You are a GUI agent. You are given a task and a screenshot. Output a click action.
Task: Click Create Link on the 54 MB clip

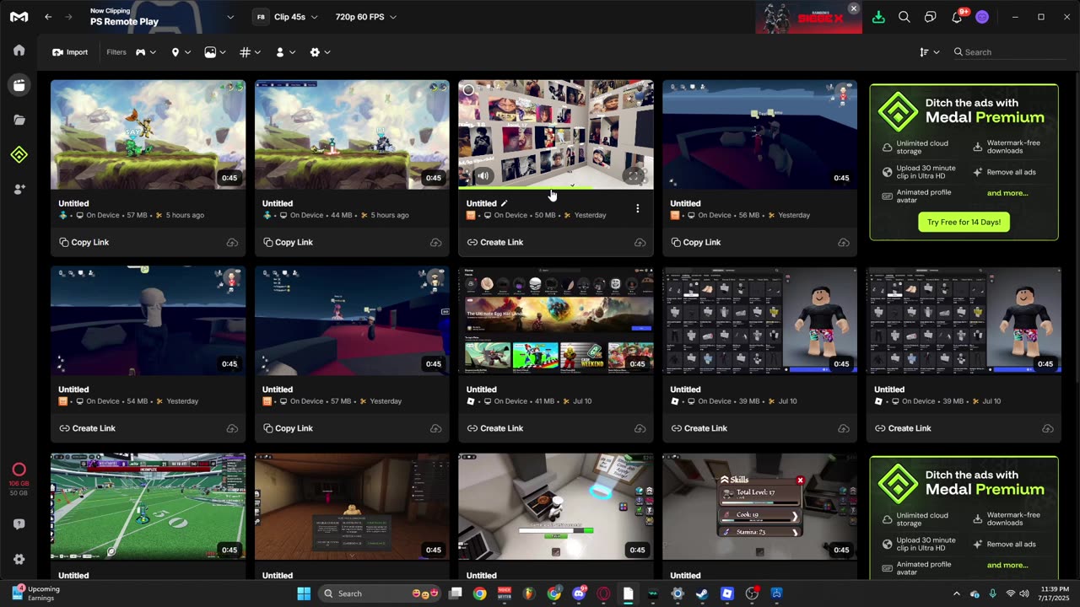[87, 428]
